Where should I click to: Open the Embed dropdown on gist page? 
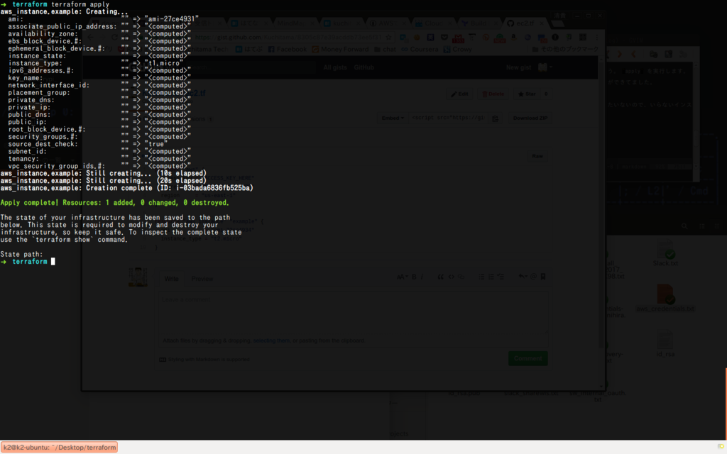392,118
